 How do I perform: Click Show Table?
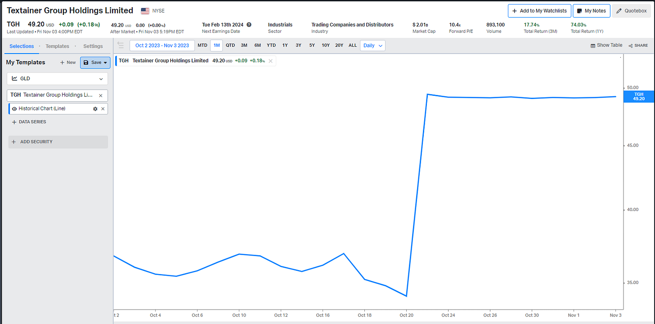[606, 45]
